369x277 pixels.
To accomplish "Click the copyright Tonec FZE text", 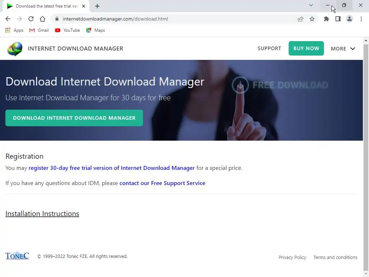I will coord(83,256).
